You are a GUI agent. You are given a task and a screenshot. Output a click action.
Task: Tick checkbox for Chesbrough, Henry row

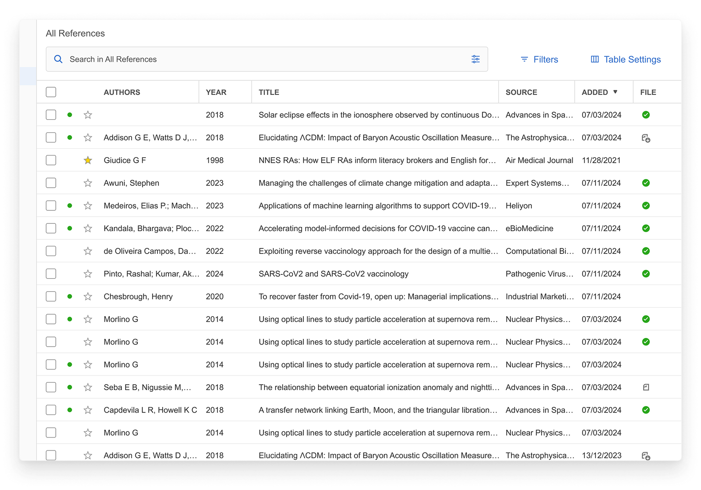pyautogui.click(x=51, y=297)
